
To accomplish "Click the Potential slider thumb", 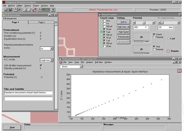I will click(144, 23).
